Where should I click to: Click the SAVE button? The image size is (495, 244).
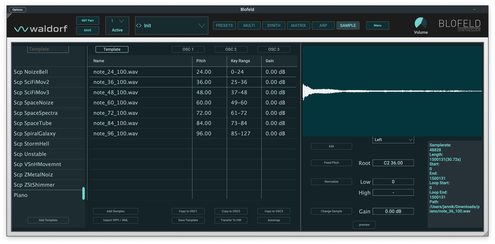(88, 30)
